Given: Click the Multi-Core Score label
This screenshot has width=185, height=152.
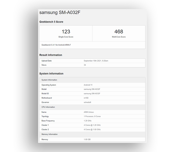Looking at the screenshot, I should [x=119, y=37].
